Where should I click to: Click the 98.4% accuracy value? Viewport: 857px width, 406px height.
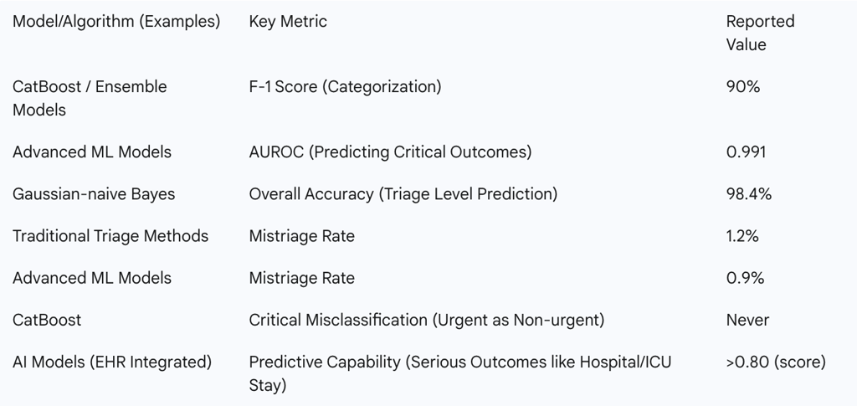[x=748, y=193]
